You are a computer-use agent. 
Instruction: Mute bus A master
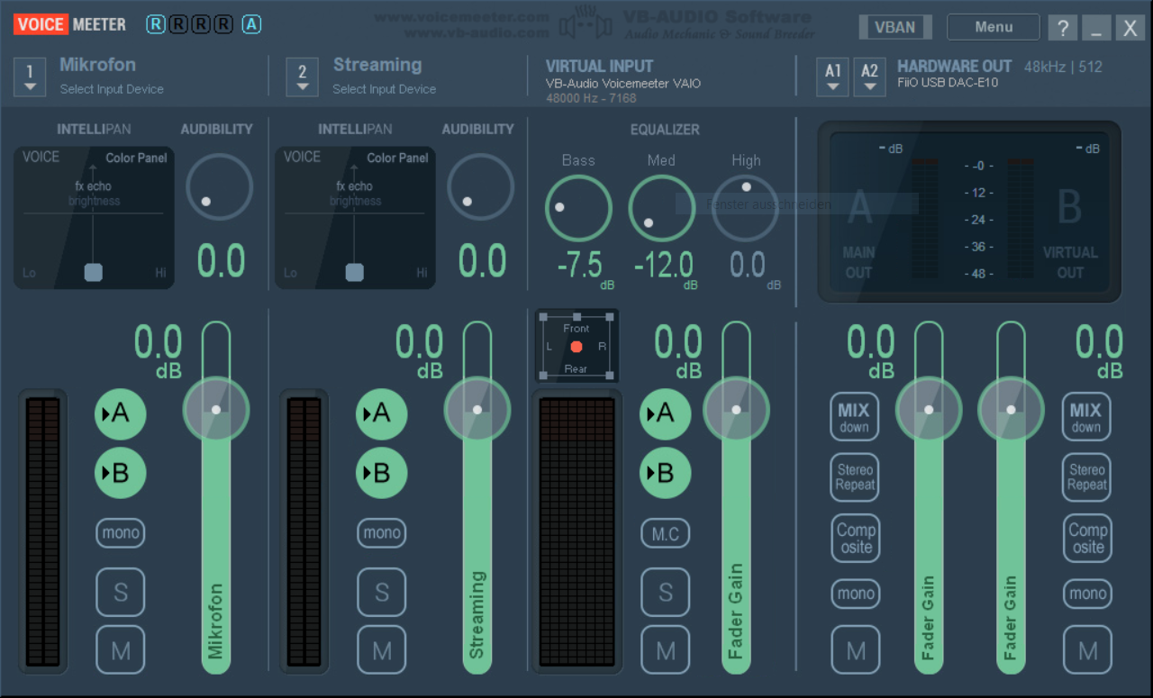(855, 649)
